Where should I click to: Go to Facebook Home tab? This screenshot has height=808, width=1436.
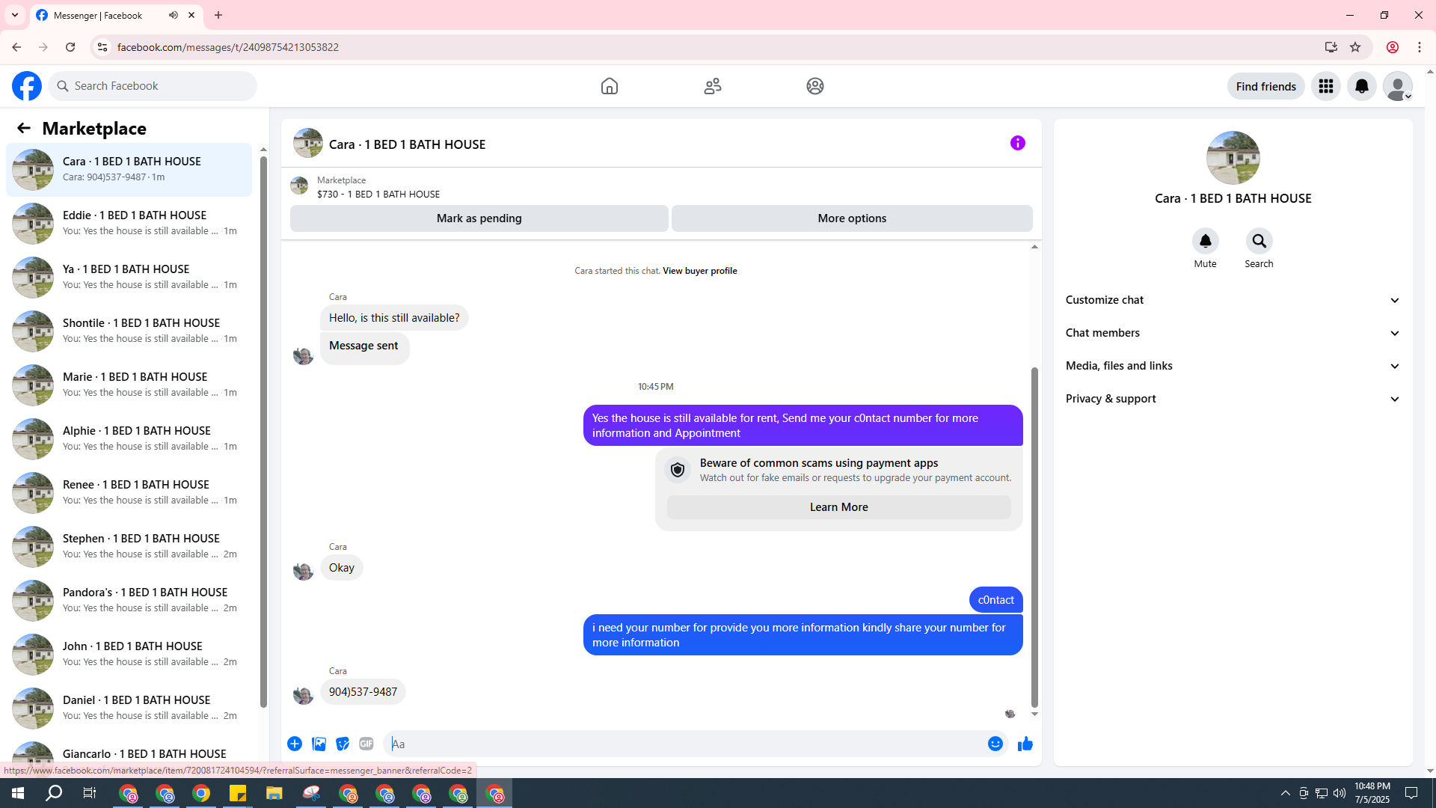coord(609,86)
